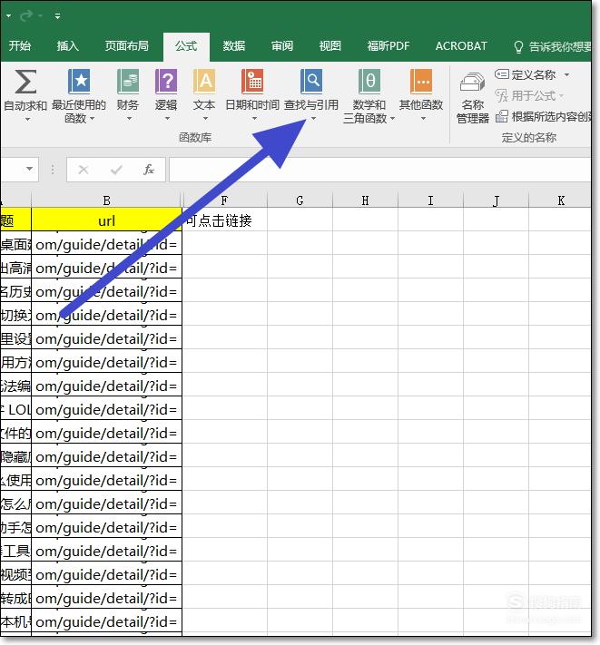The width and height of the screenshot is (600, 645).
Task: Click the AutoSum sigma icon
Action: (25, 81)
